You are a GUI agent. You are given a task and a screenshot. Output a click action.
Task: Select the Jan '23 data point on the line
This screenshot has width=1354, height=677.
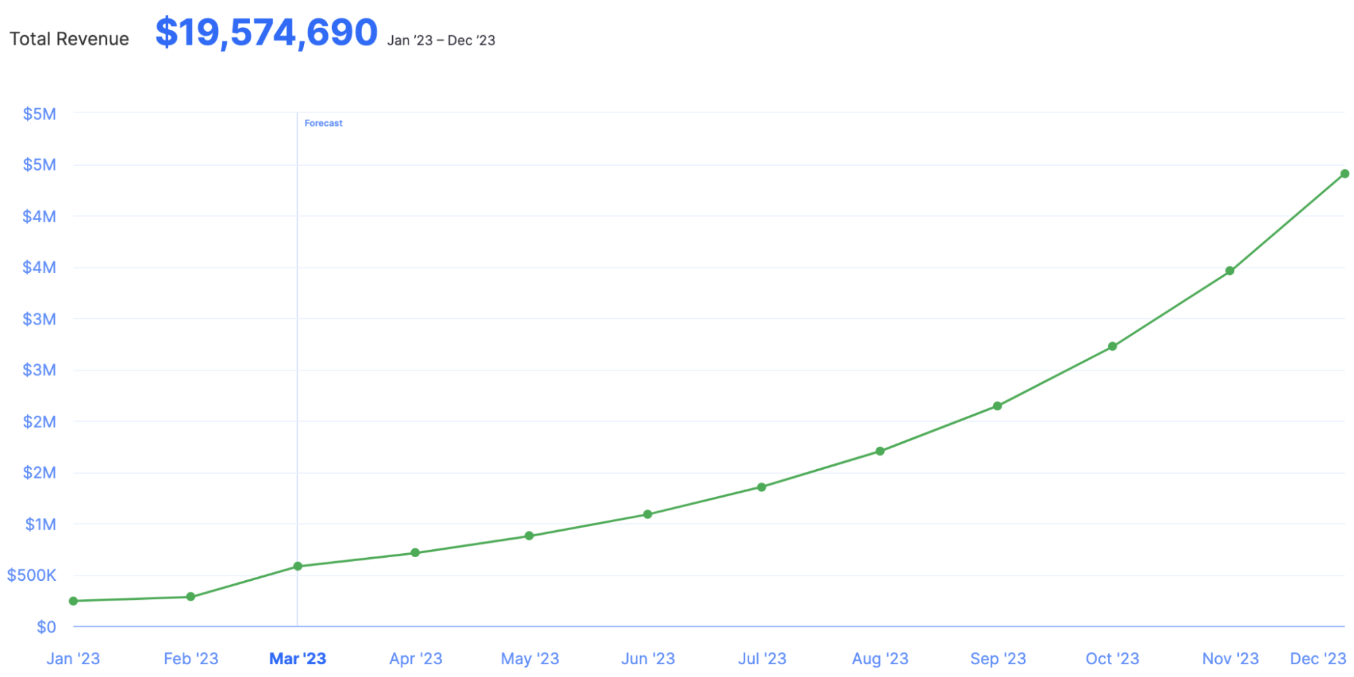tap(72, 600)
